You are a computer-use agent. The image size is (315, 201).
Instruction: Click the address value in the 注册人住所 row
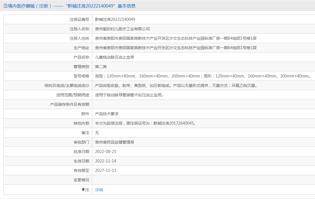[176, 38]
